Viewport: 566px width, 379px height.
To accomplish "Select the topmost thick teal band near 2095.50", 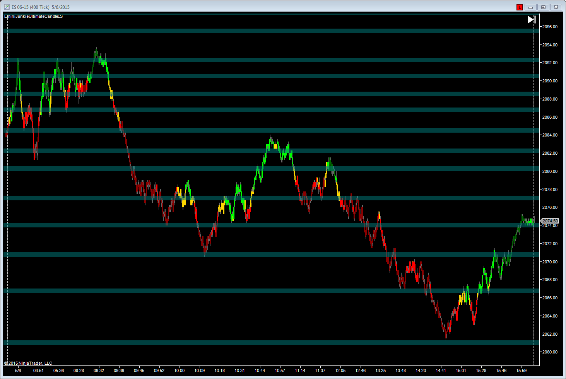I will pos(271,31).
